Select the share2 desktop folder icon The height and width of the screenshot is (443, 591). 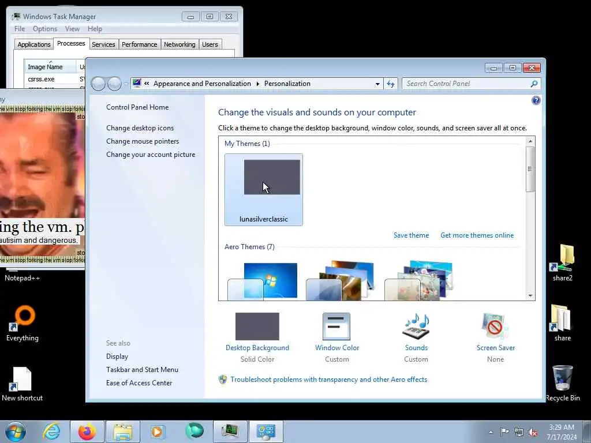pyautogui.click(x=562, y=262)
